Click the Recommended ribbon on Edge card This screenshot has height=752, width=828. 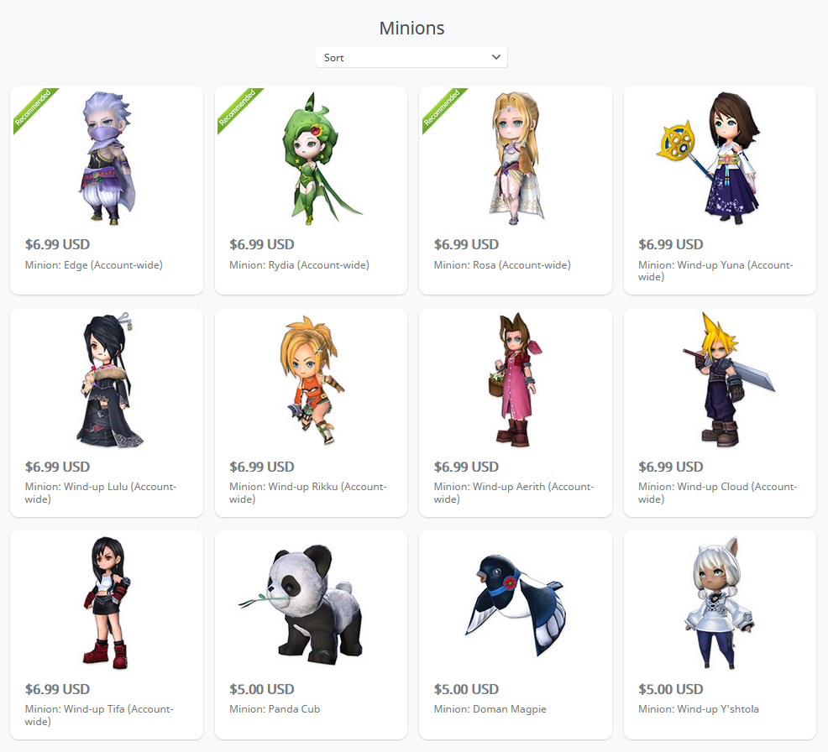click(33, 108)
